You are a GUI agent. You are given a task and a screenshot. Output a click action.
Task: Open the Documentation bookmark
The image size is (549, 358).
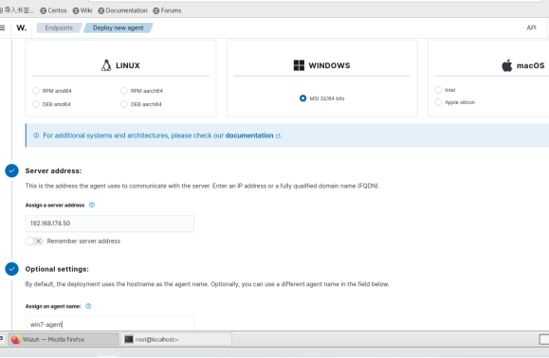pyautogui.click(x=122, y=10)
